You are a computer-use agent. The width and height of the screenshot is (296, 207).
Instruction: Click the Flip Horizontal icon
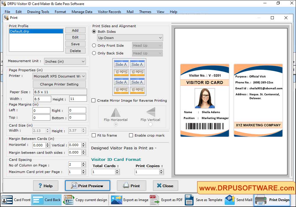point(116,112)
